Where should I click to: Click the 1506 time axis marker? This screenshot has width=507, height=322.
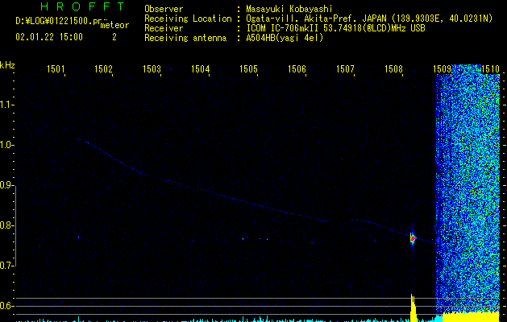(297, 68)
